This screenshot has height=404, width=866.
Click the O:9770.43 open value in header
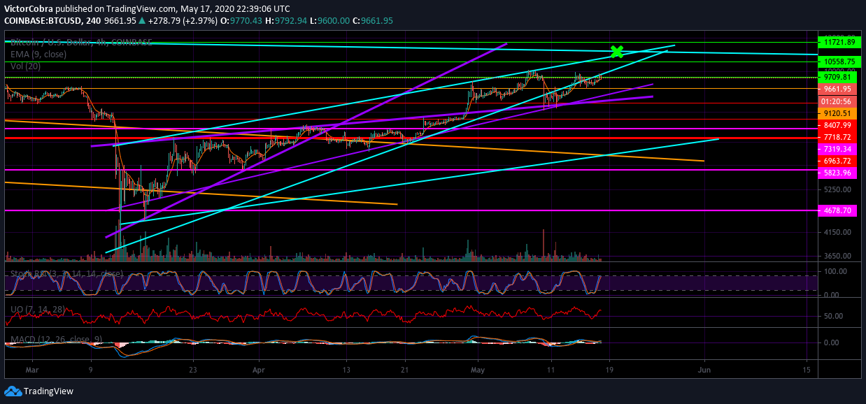pos(241,21)
